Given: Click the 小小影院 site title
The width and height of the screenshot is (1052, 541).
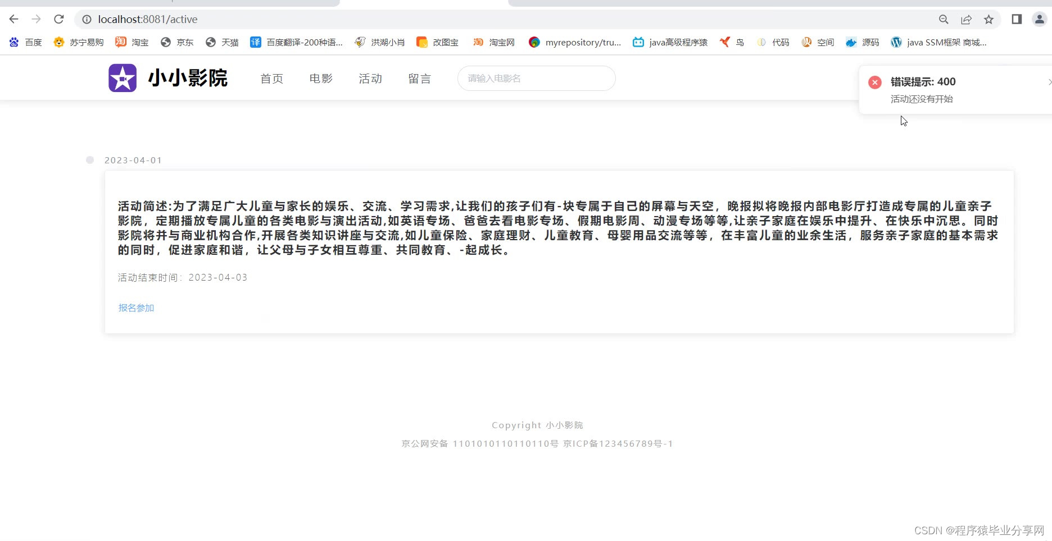Looking at the screenshot, I should 188,78.
